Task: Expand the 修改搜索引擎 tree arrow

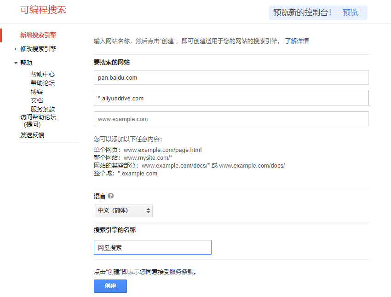Action: pyautogui.click(x=16, y=49)
